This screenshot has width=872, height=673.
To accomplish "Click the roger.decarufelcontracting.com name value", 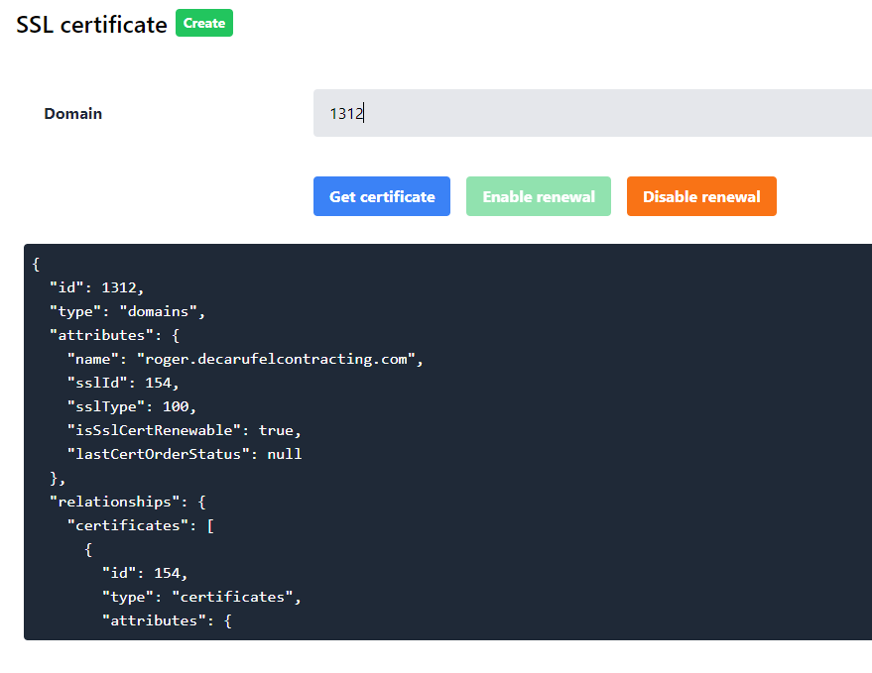I will click(281, 359).
